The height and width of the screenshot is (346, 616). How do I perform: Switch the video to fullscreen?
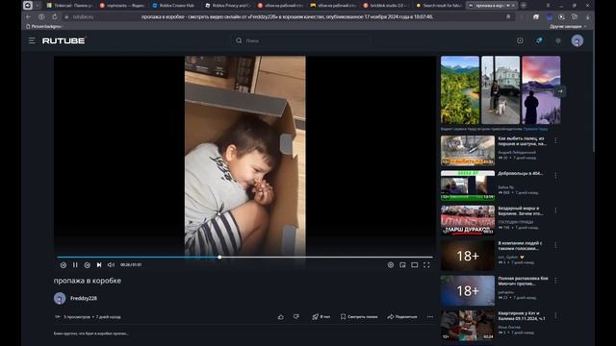click(x=426, y=265)
